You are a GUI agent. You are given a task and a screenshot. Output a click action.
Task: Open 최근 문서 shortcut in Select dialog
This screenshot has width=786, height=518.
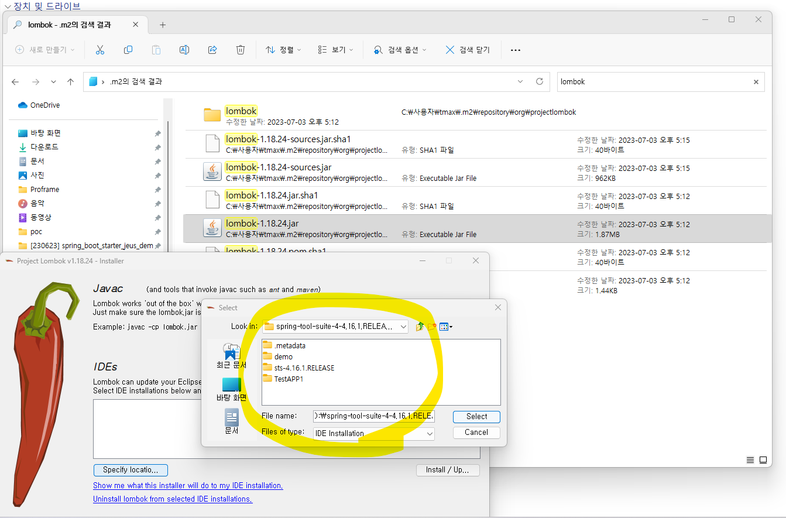pos(231,355)
